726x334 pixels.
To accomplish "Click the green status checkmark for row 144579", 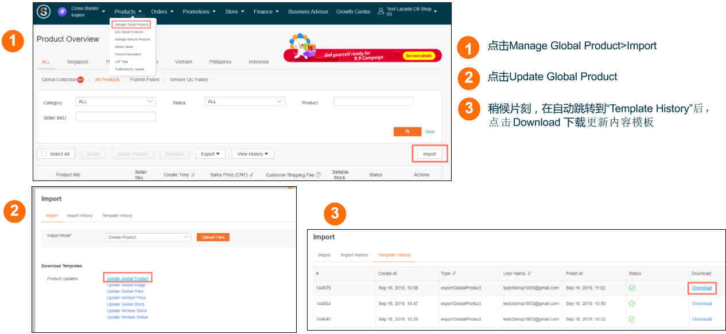I will pyautogui.click(x=632, y=288).
